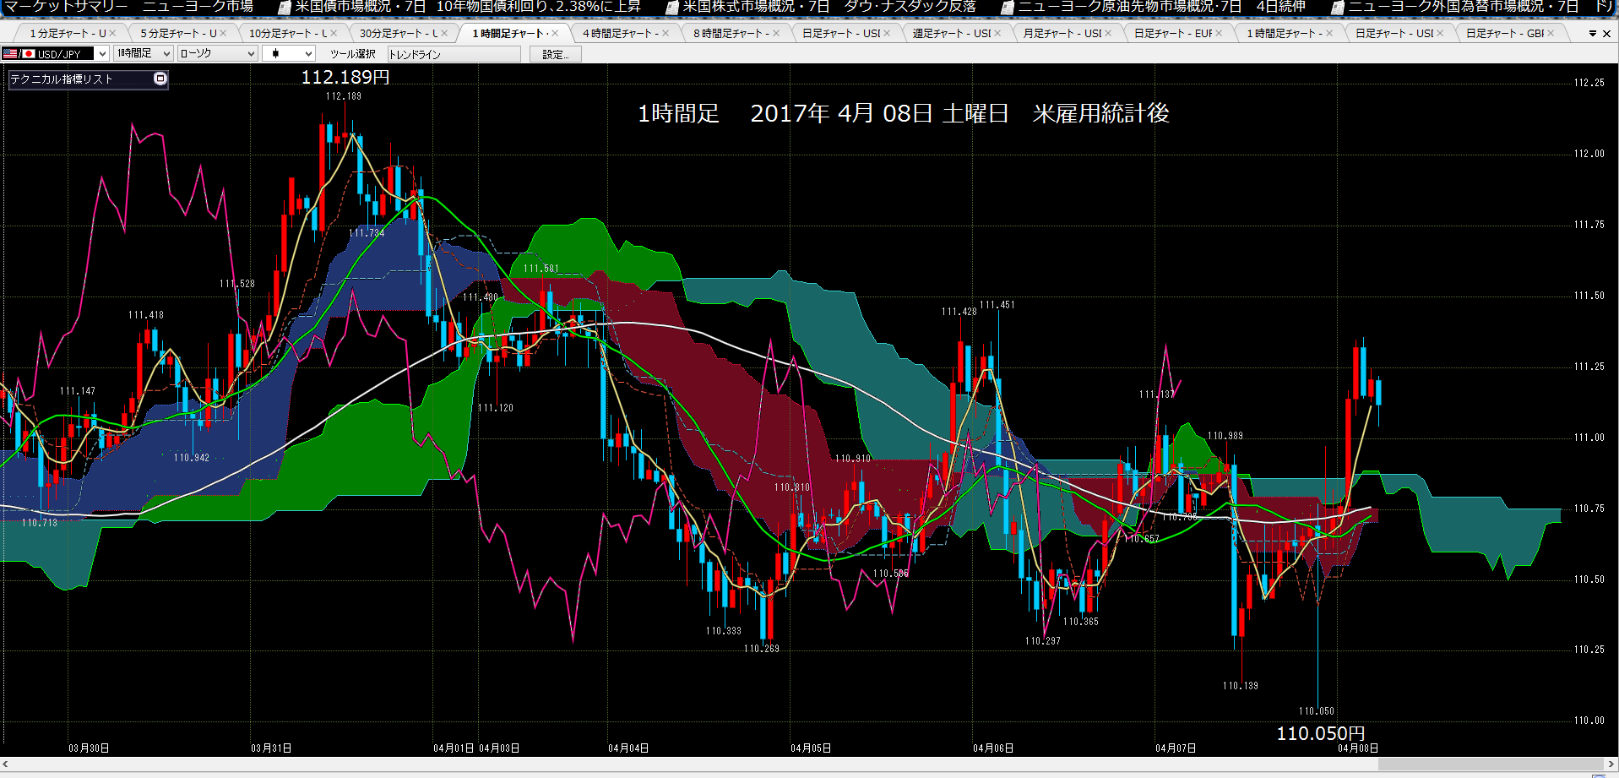The image size is (1619, 778).
Task: Click the 110.139 price annotation
Action: pyautogui.click(x=1241, y=686)
